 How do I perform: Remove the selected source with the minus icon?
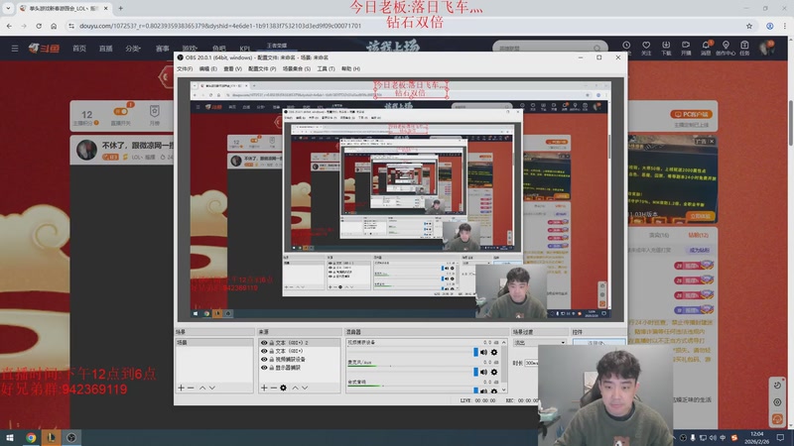[x=274, y=388]
